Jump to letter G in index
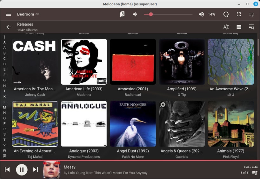 [x=4, y=80]
